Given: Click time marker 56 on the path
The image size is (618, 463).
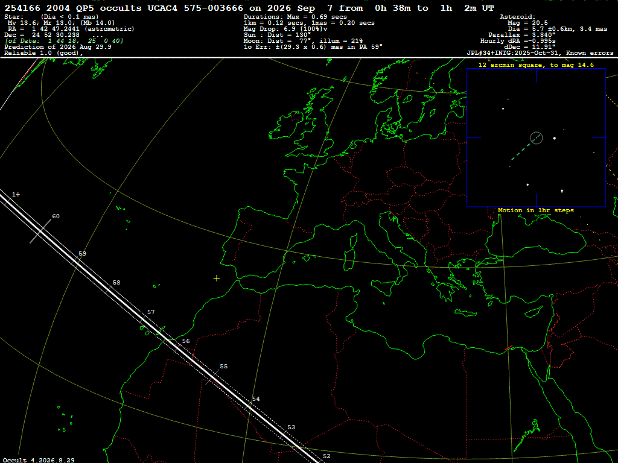Looking at the screenshot, I should (x=186, y=341).
